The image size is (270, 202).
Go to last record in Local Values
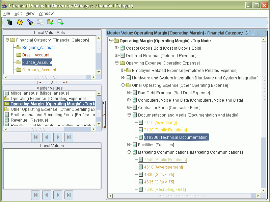[69, 195]
